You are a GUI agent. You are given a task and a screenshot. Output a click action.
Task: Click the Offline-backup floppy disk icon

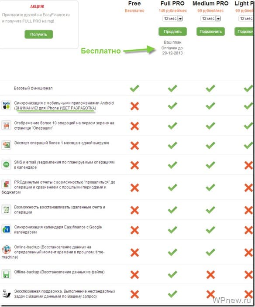[6, 274]
